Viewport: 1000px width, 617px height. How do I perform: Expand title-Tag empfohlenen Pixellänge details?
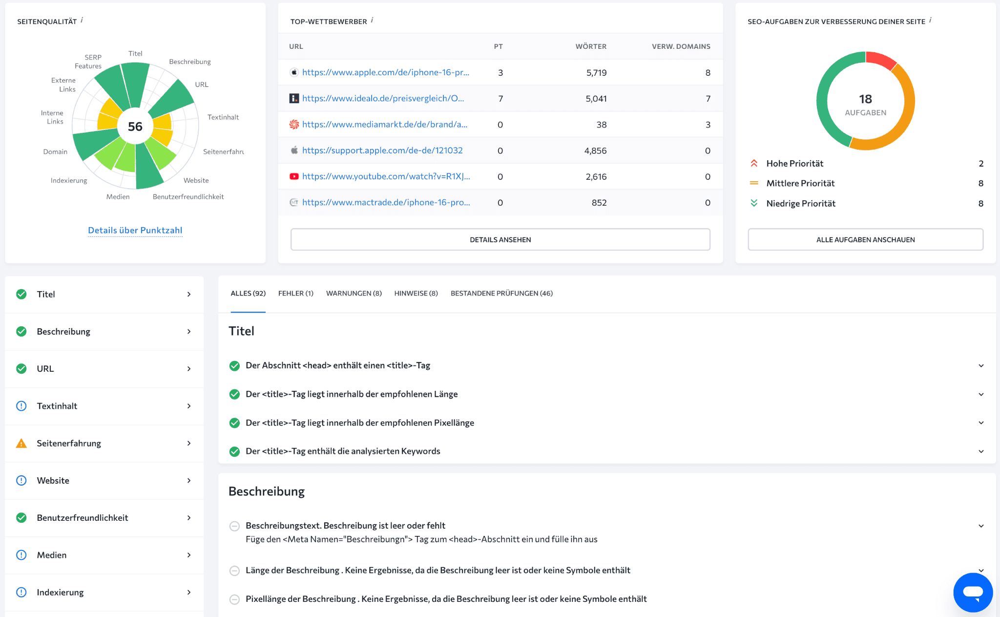click(981, 423)
